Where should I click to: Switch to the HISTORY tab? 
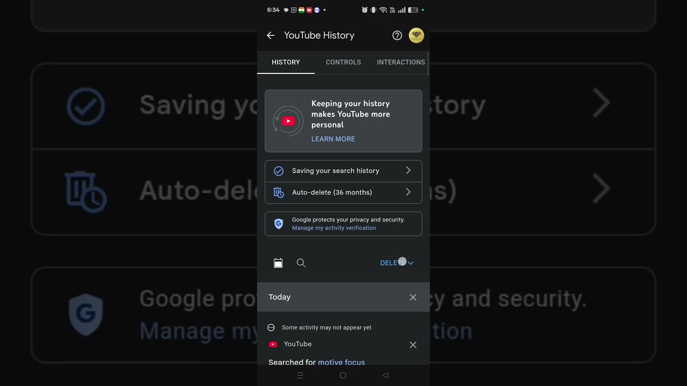286,62
